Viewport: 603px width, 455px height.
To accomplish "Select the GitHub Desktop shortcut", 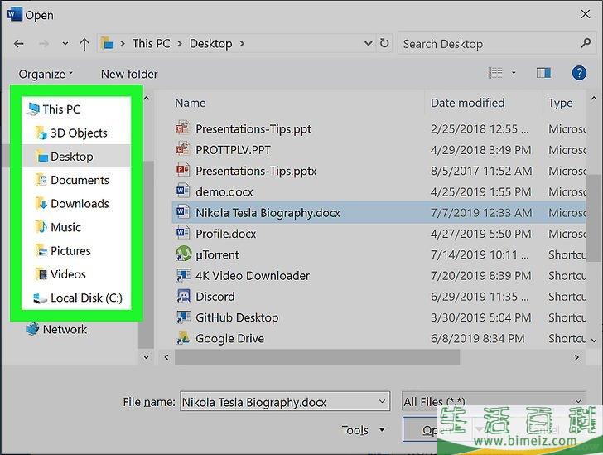I will [x=236, y=317].
